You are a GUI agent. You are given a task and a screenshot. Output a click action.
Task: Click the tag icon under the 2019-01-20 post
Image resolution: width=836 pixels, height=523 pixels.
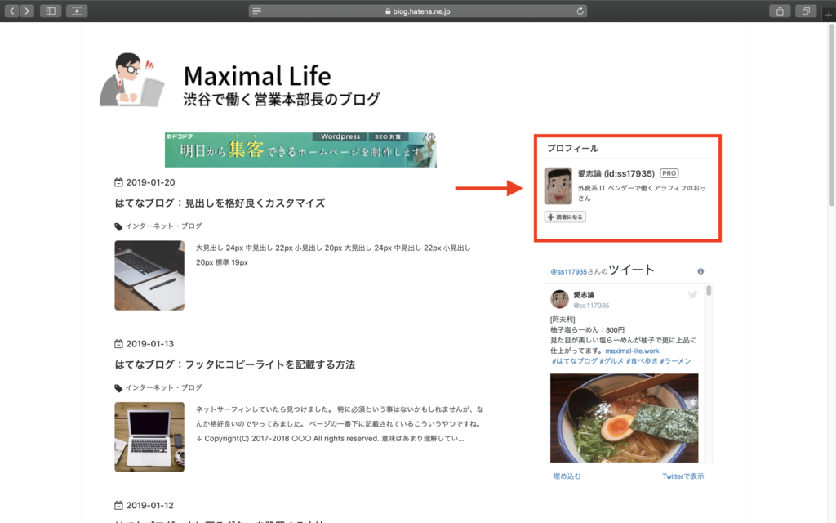pyautogui.click(x=118, y=227)
